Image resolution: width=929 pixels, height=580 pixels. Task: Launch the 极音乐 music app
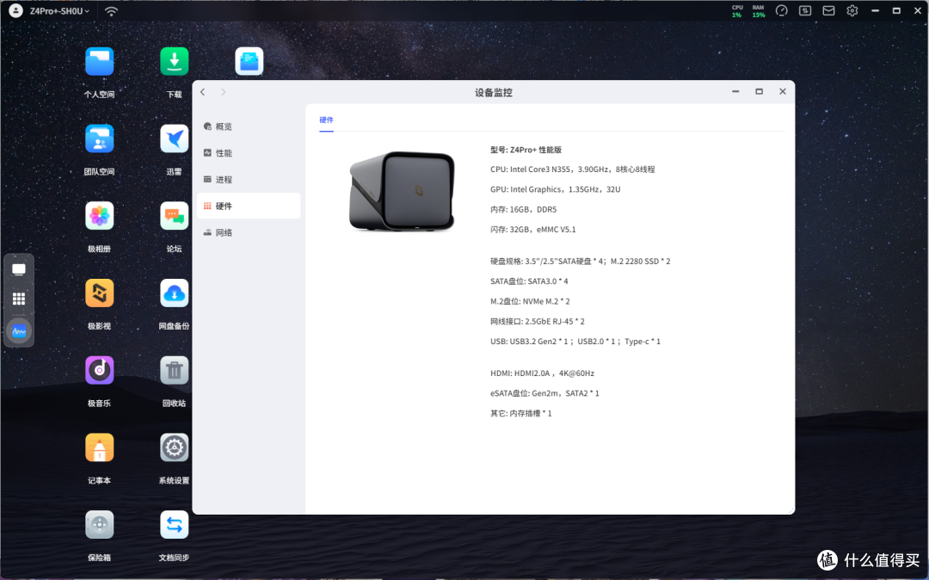point(99,370)
